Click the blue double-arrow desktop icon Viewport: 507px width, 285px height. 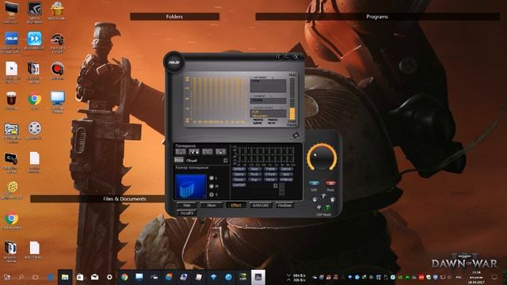pyautogui.click(x=34, y=39)
